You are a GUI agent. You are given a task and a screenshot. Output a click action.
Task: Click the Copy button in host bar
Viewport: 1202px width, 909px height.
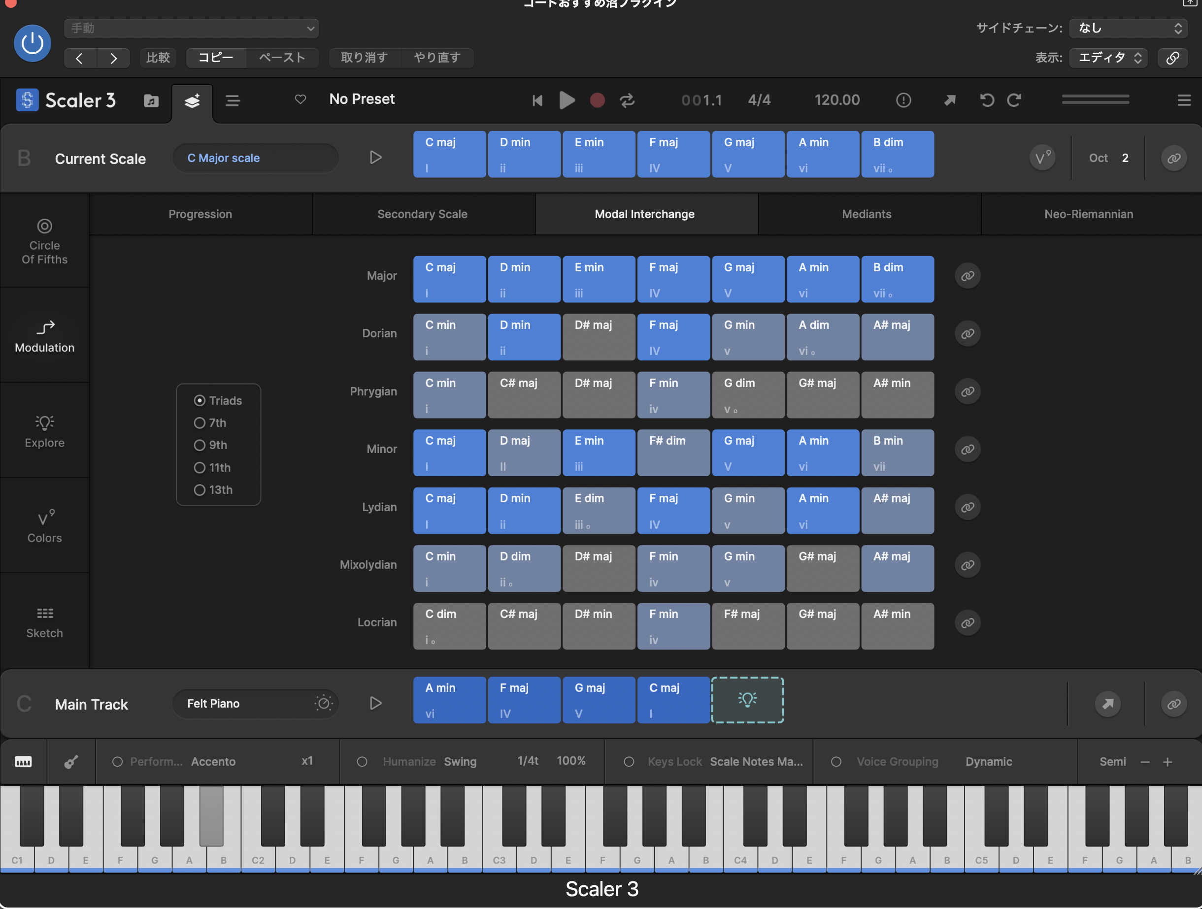click(x=216, y=58)
